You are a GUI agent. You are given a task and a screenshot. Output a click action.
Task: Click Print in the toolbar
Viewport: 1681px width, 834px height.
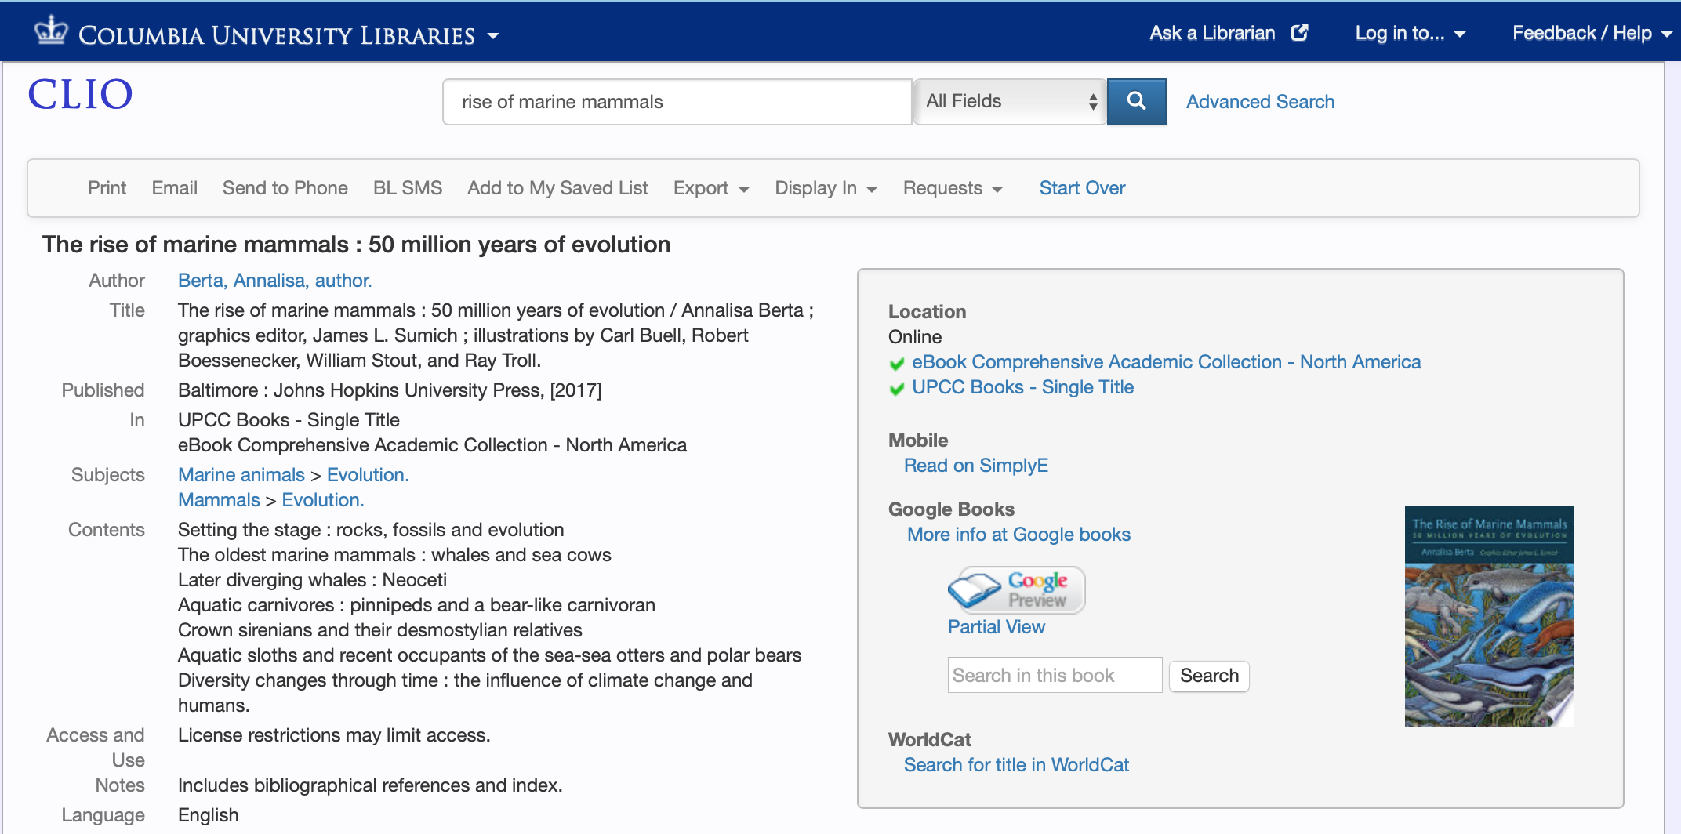(107, 188)
